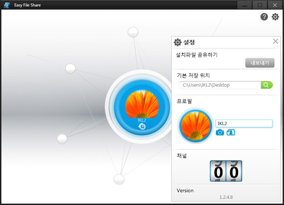This screenshot has height=205, width=284.
Task: Click the Version label text
Action: pos(185,190)
